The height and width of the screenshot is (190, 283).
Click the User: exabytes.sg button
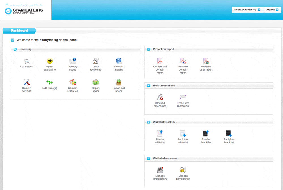[247, 10]
